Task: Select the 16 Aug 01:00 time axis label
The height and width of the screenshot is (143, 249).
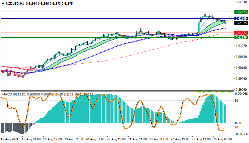Action: point(32,139)
